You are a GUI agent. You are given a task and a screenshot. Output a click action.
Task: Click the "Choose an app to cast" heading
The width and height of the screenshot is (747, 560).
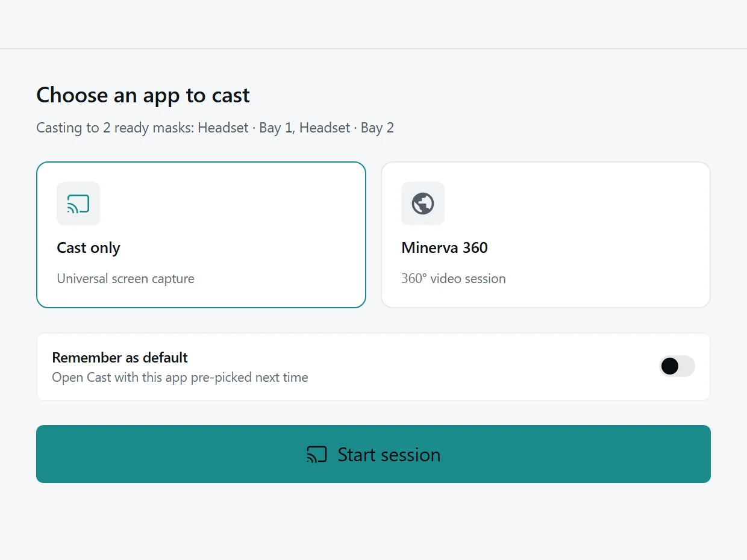[143, 95]
